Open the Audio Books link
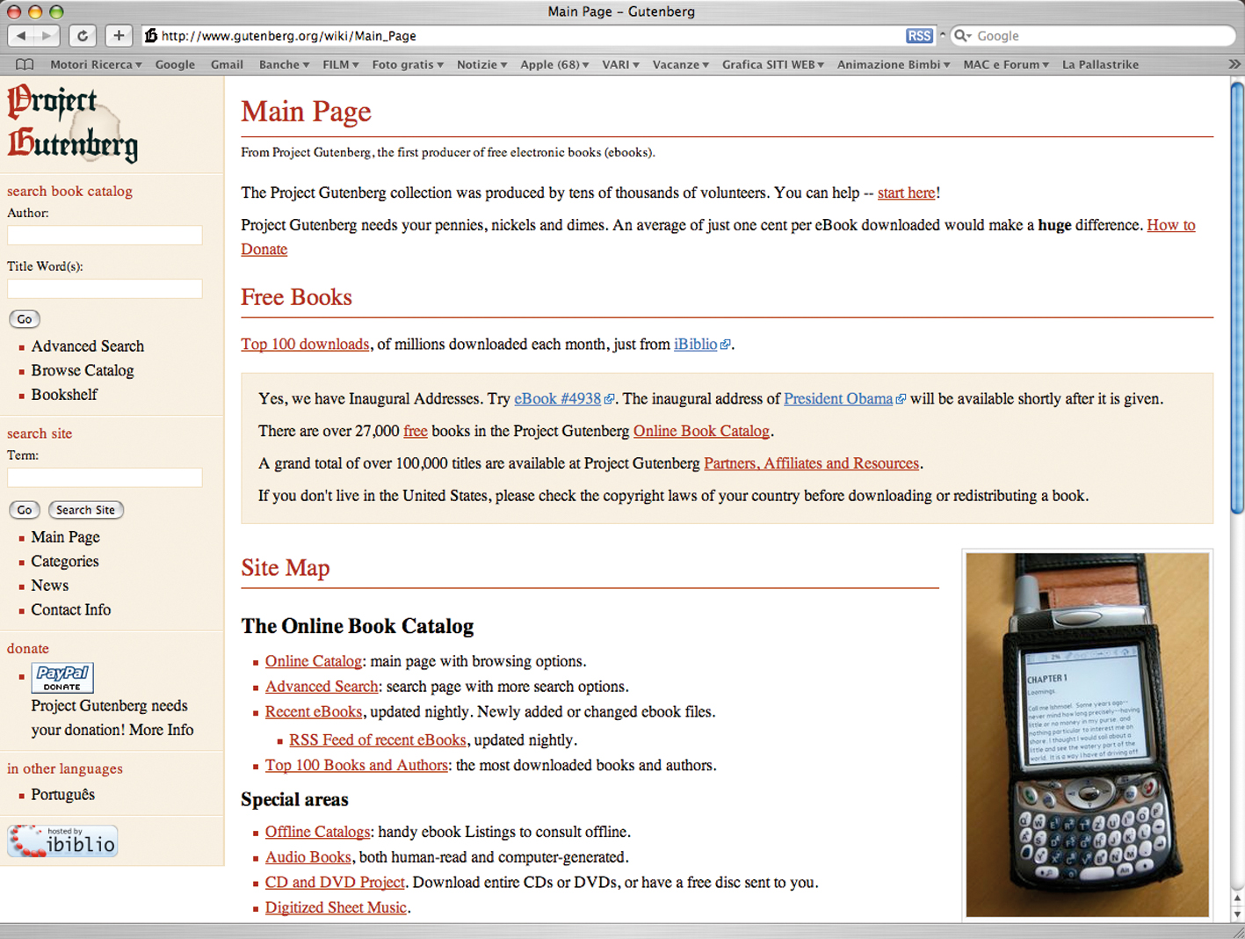 [308, 856]
